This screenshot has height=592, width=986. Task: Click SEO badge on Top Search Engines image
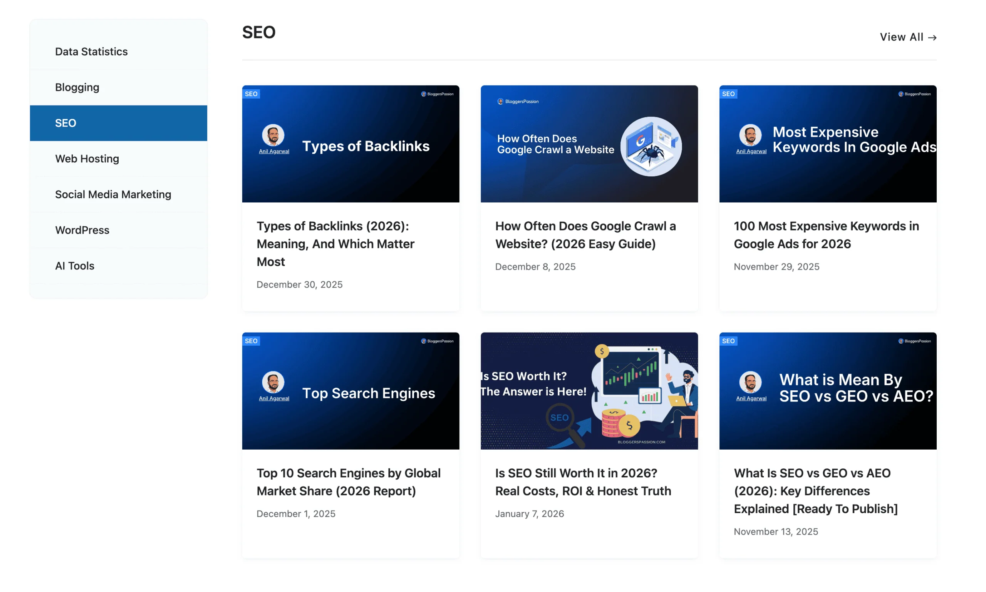[x=251, y=341]
